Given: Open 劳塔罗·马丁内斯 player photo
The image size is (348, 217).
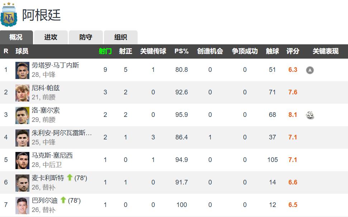Looking at the screenshot, I should click(22, 70).
